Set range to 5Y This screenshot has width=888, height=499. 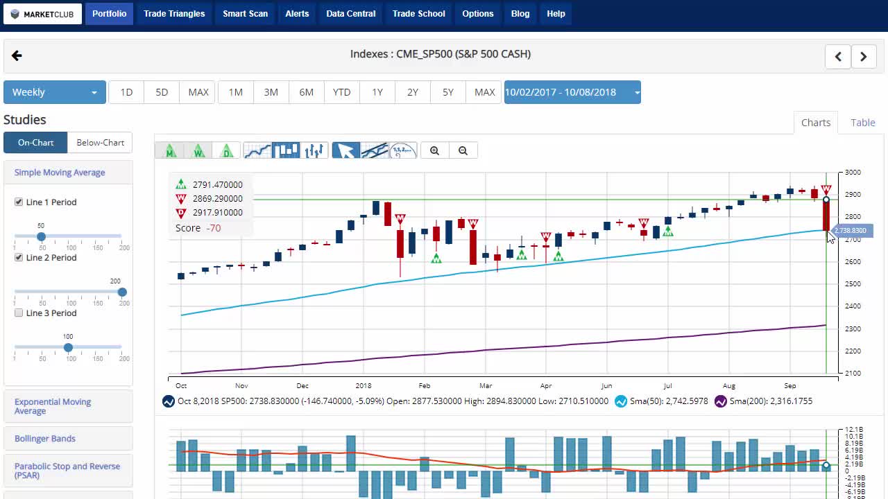[x=448, y=92]
